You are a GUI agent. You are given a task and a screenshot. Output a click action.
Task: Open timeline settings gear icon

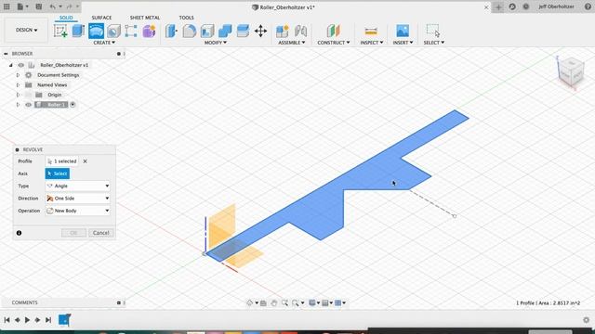click(586, 320)
